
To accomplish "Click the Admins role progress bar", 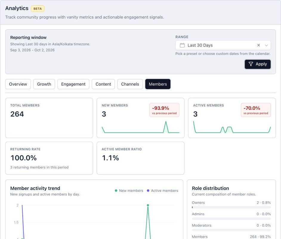I will pos(231,219).
